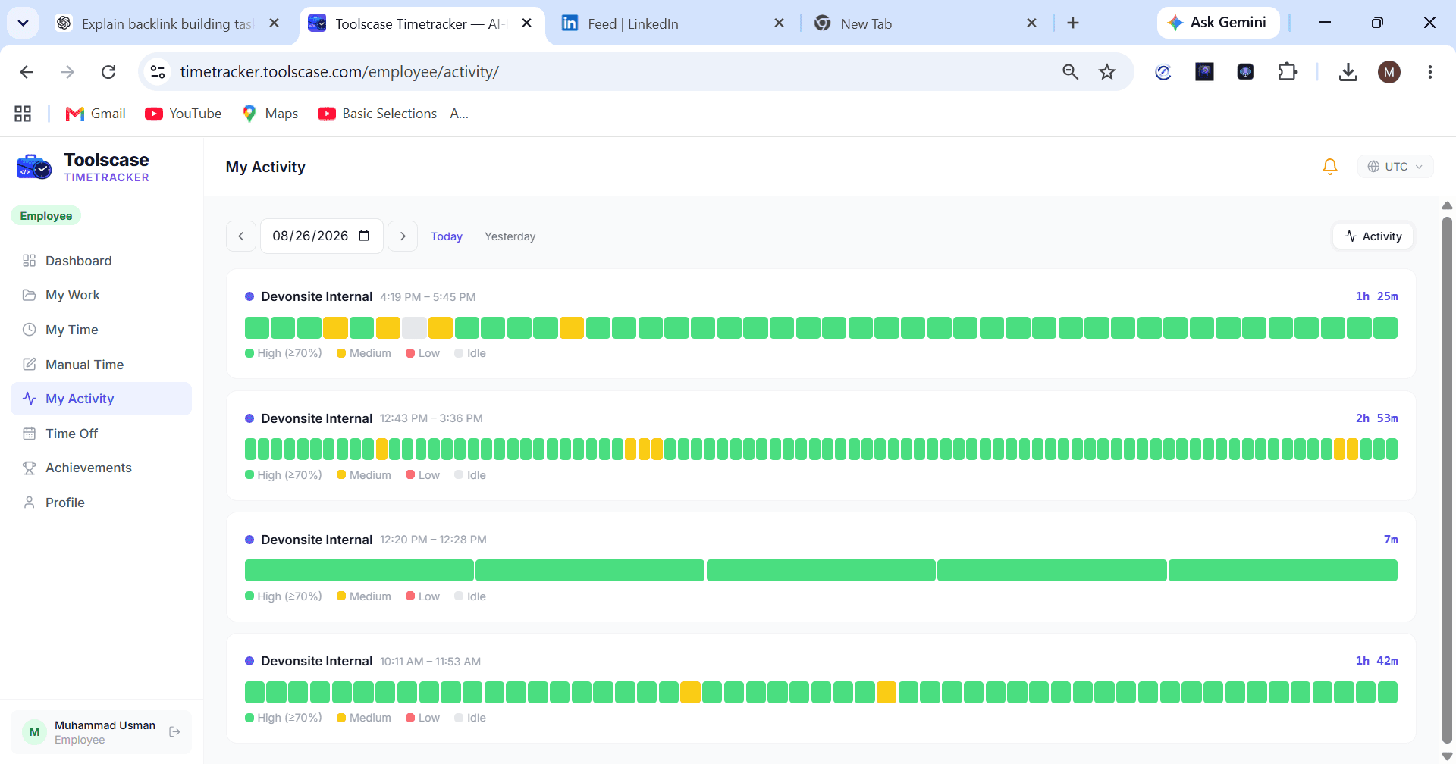Click the zoom magnifier icon in address bar
Screen dimensions: 1456x764
(x=1070, y=72)
